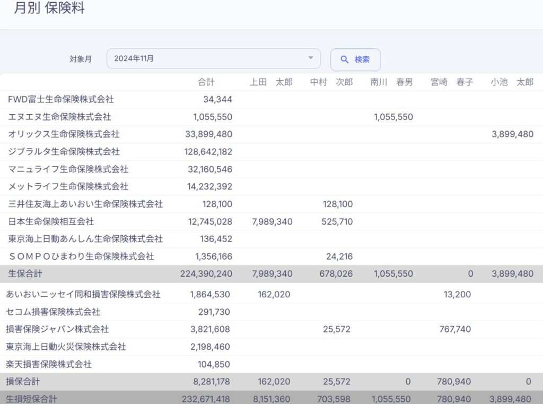Click the 月別 保険料 page title
The width and height of the screenshot is (543, 404).
[x=49, y=8]
